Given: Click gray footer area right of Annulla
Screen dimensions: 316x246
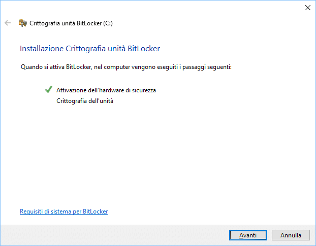Looking at the screenshot, I should (312, 235).
